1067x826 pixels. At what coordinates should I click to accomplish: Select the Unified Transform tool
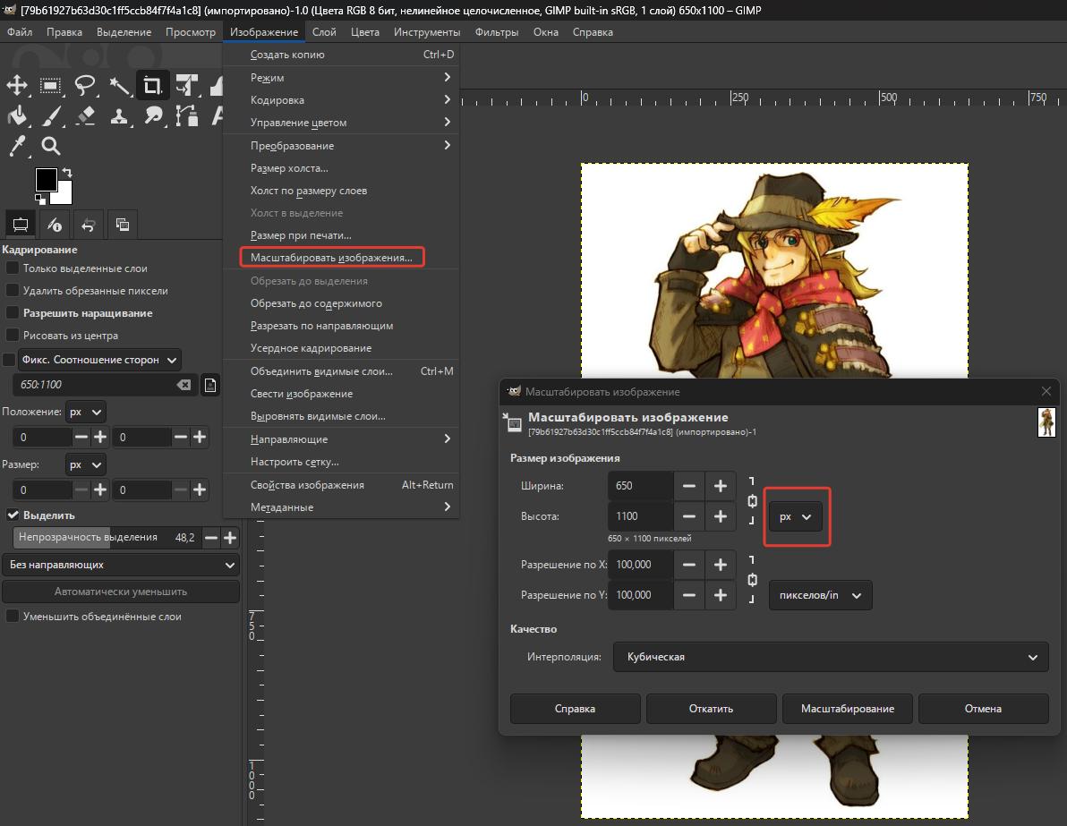coord(186,85)
